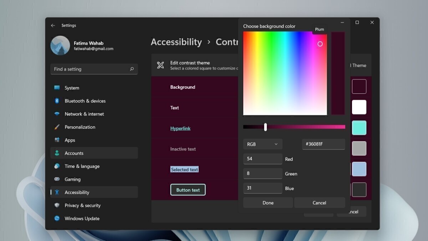Select the Gaming controller icon
The image size is (428, 241).
[x=57, y=179]
